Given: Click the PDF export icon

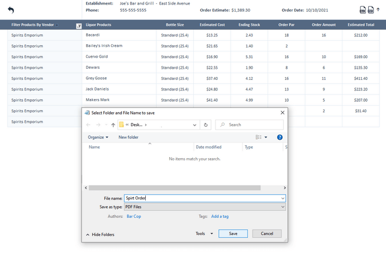Looking at the screenshot, I should click(x=371, y=10).
